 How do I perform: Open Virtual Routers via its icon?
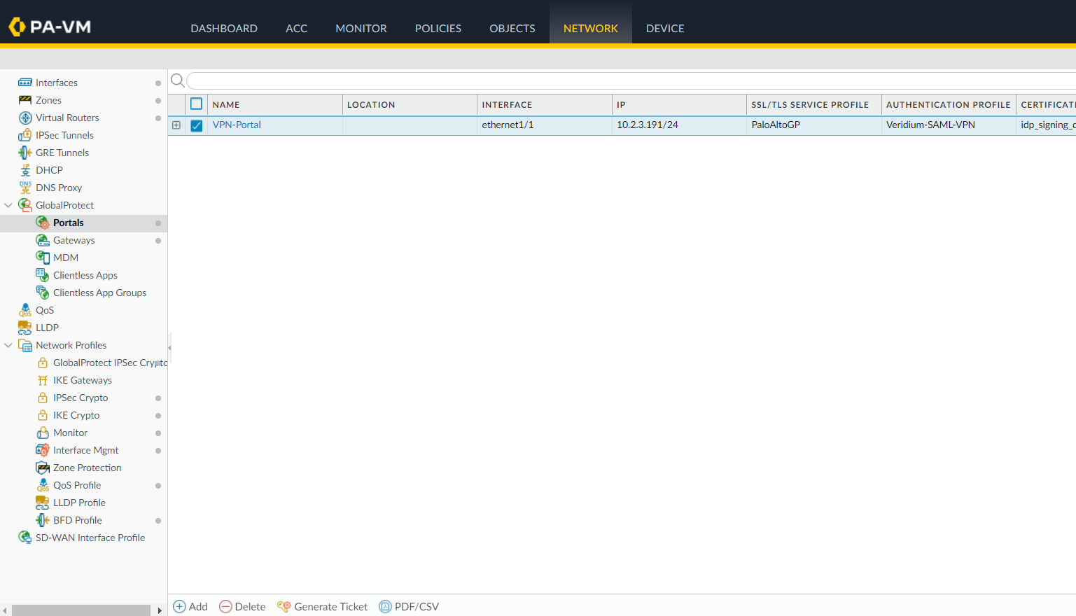(25, 118)
